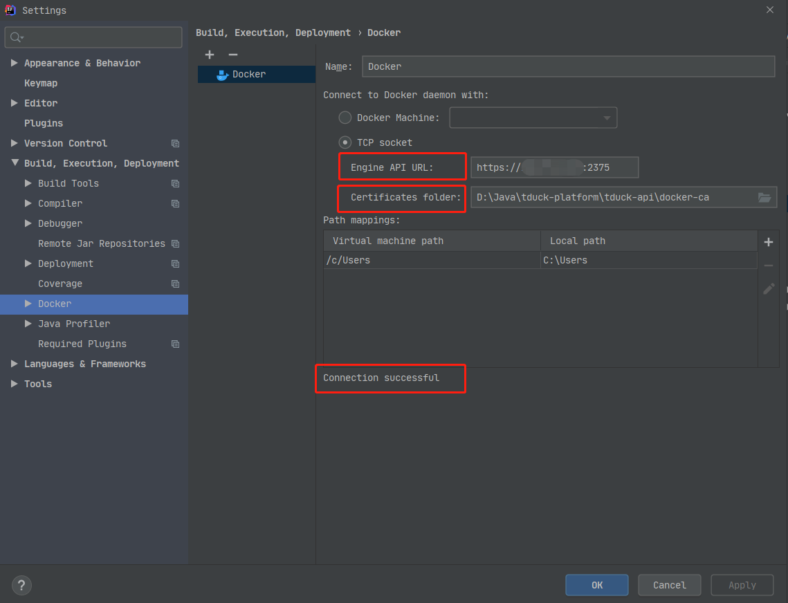Click the plus icon to add Docker configuration
Screen dimensions: 788x603
[210, 55]
